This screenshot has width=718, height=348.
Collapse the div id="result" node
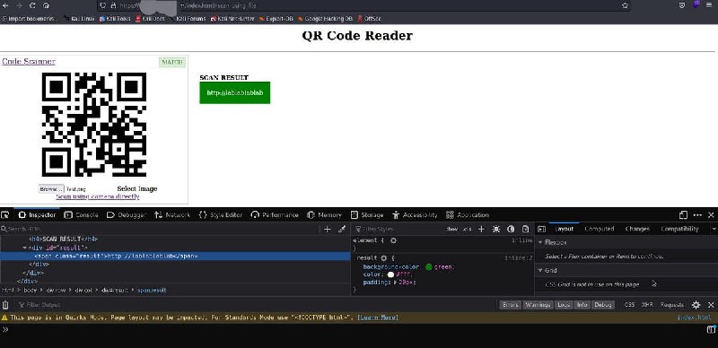pyautogui.click(x=25, y=248)
